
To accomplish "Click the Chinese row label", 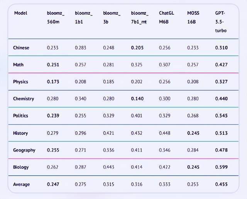I will click(21, 48).
